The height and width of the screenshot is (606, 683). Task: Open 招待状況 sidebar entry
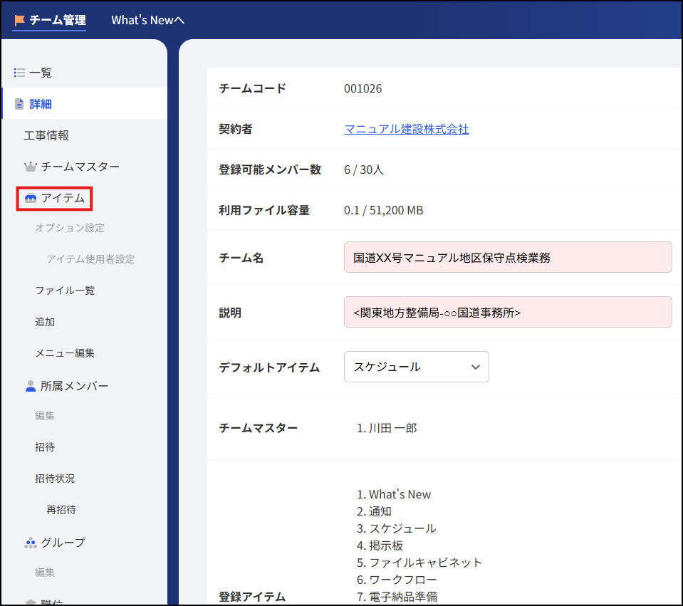click(x=55, y=479)
